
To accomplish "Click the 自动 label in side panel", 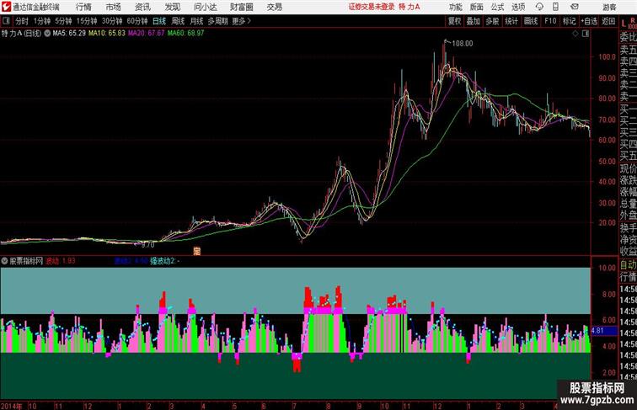I will [x=628, y=265].
